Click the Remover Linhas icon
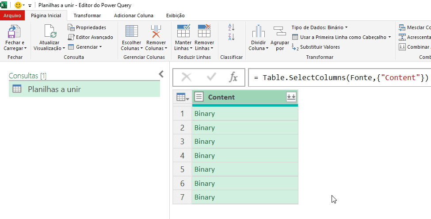The width and height of the screenshot is (431, 219). click(204, 31)
